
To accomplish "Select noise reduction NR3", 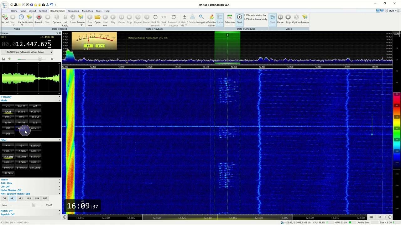I will click(29, 198).
